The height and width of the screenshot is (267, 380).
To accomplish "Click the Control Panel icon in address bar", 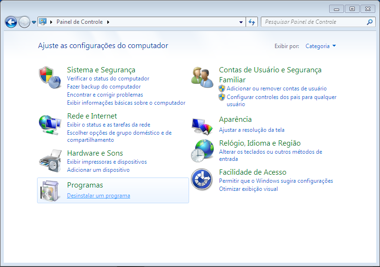I will coord(43,22).
